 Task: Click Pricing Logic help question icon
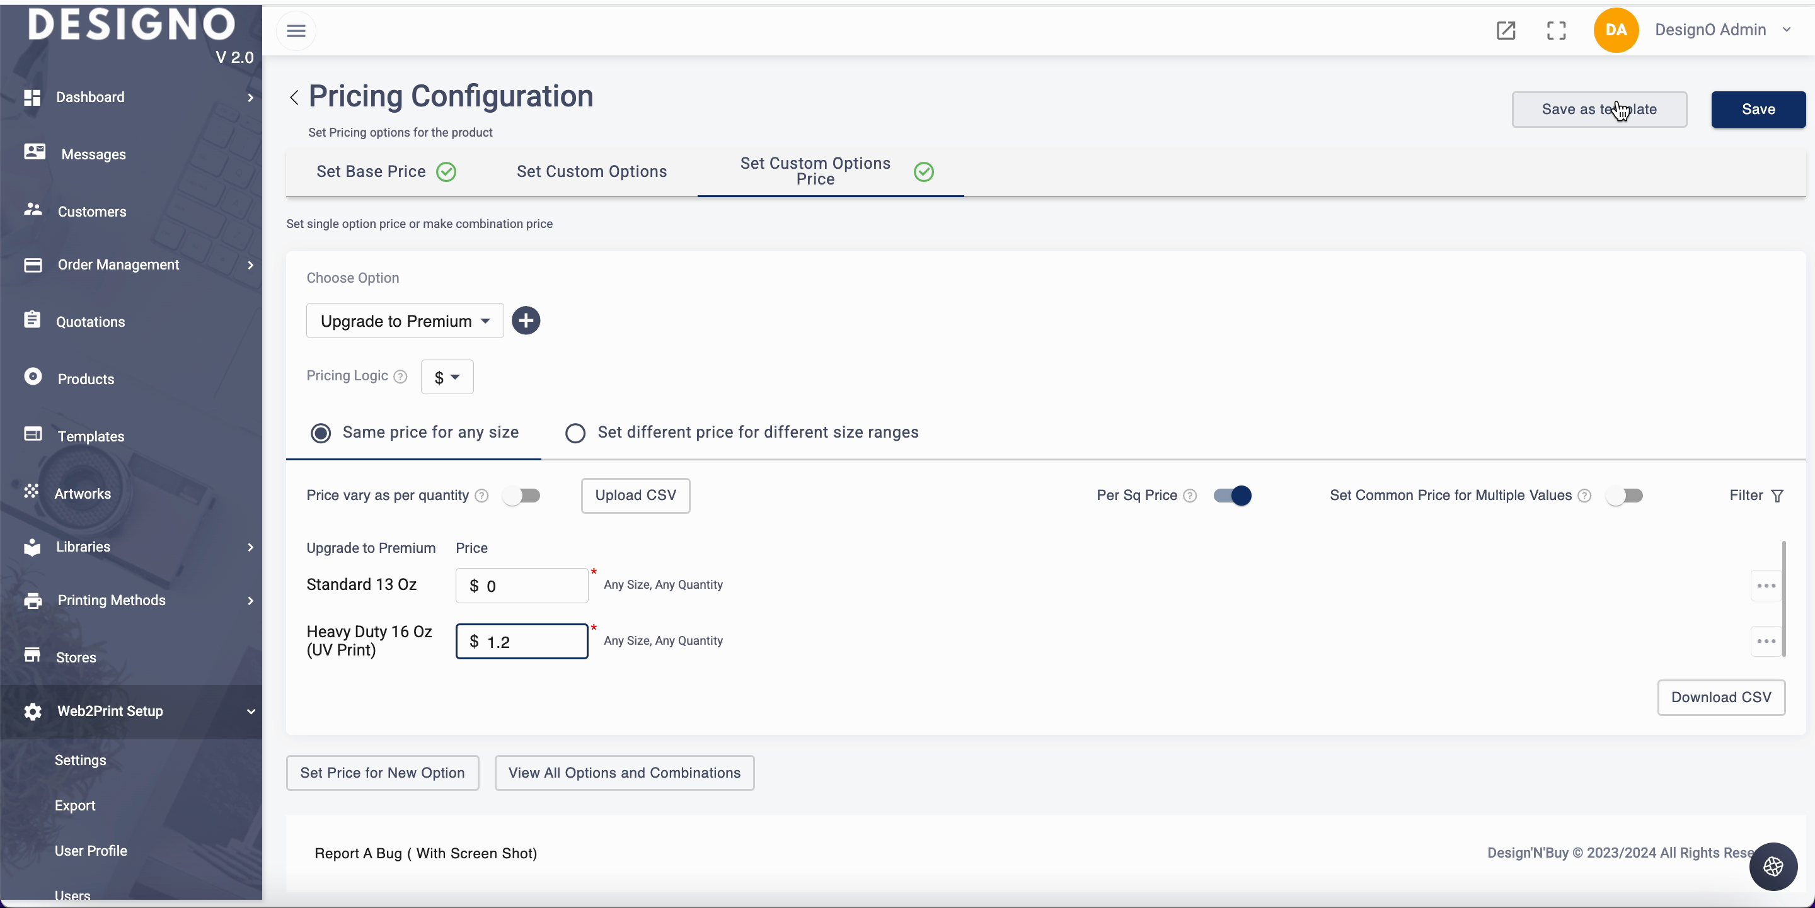point(400,377)
